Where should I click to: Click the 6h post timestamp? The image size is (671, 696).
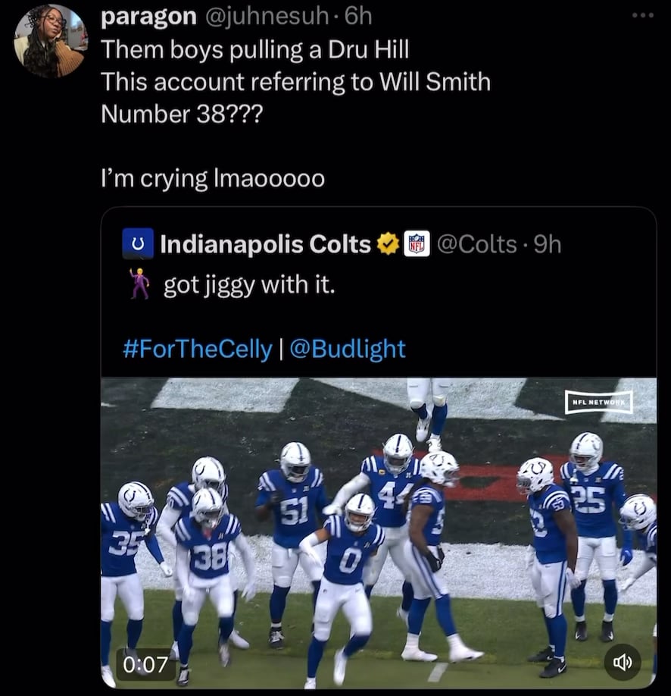pos(355,16)
